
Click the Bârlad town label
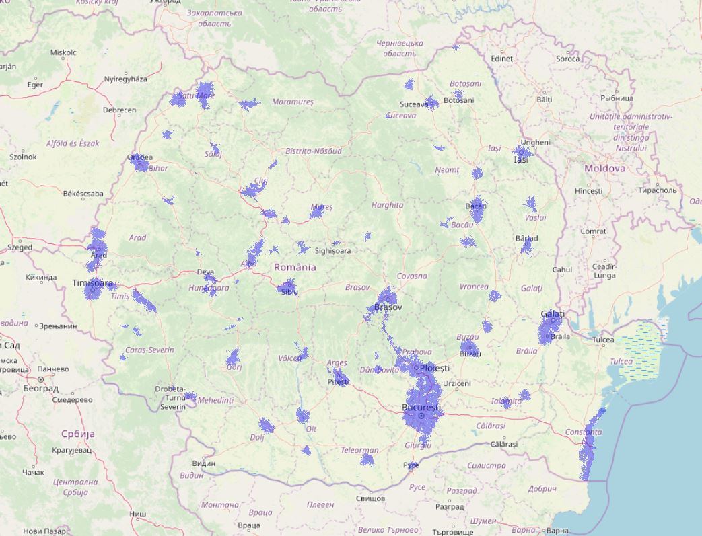coord(526,239)
